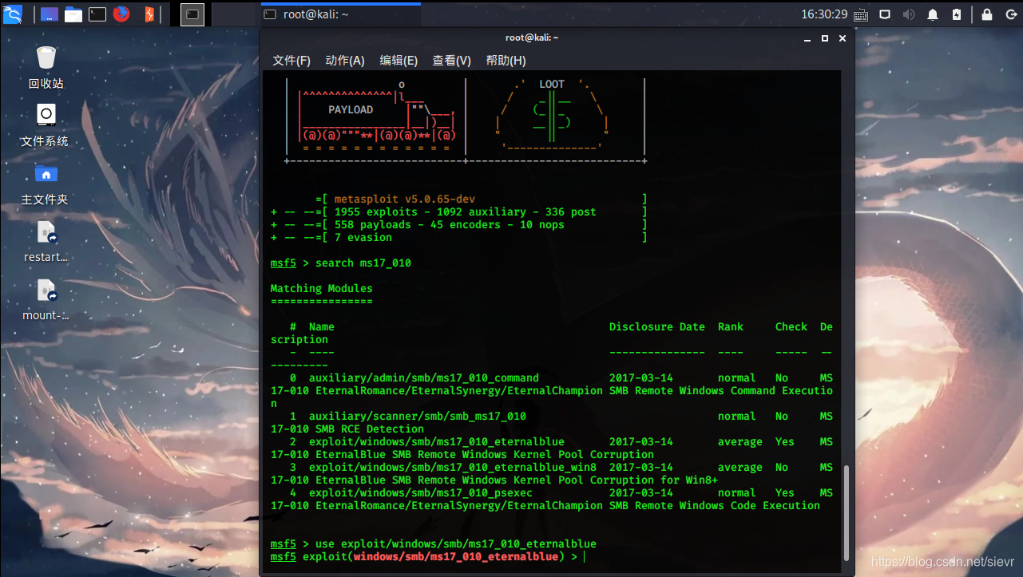Click red 'windows/smb/ms17_010_eternalblue' prompt text
The width and height of the screenshot is (1023, 577).
[456, 557]
